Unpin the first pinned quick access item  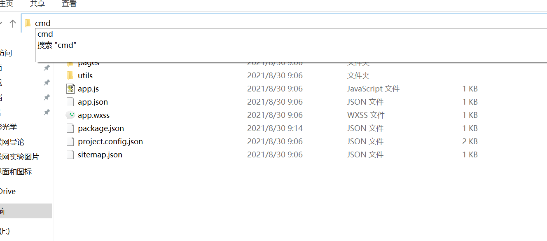tap(47, 68)
